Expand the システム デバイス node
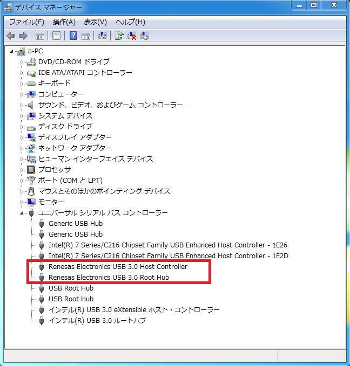350x366 pixels. point(22,116)
